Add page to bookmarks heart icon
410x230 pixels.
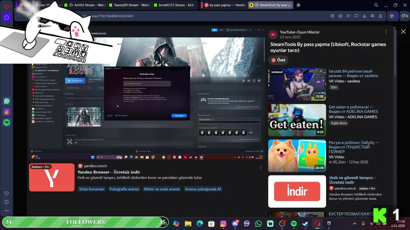357,16
